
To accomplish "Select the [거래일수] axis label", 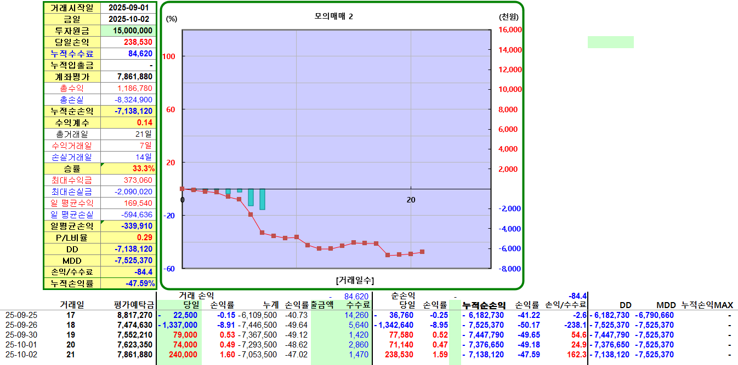I will pos(355,280).
